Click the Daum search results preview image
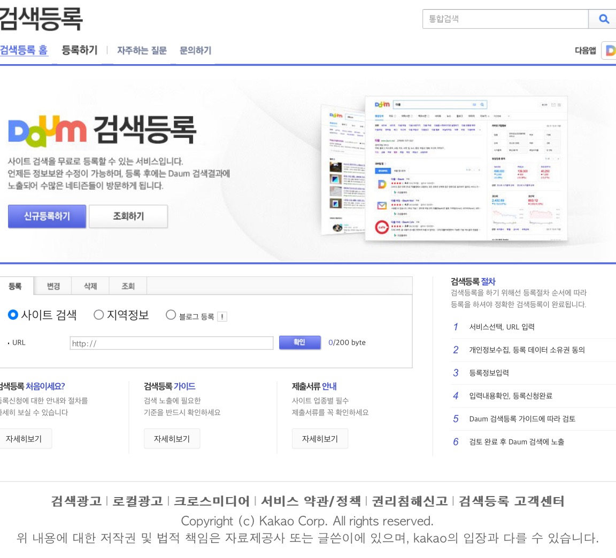 [x=445, y=168]
